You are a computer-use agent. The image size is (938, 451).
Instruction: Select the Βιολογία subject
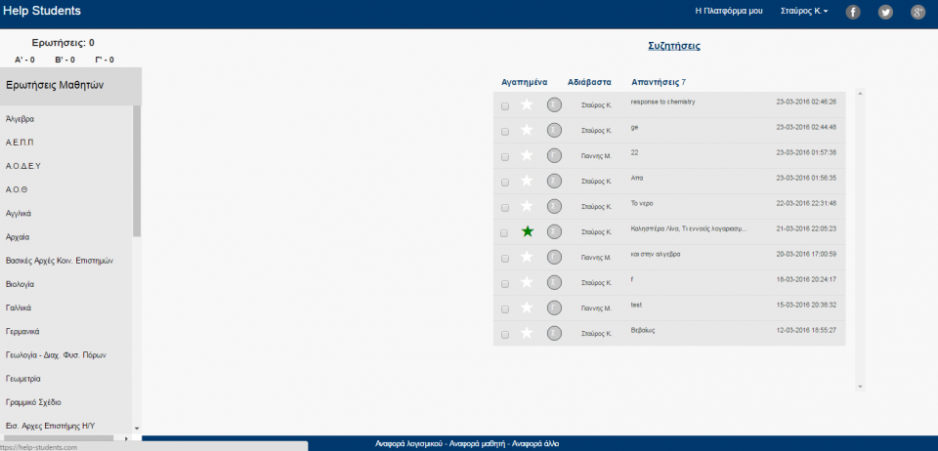click(x=21, y=284)
